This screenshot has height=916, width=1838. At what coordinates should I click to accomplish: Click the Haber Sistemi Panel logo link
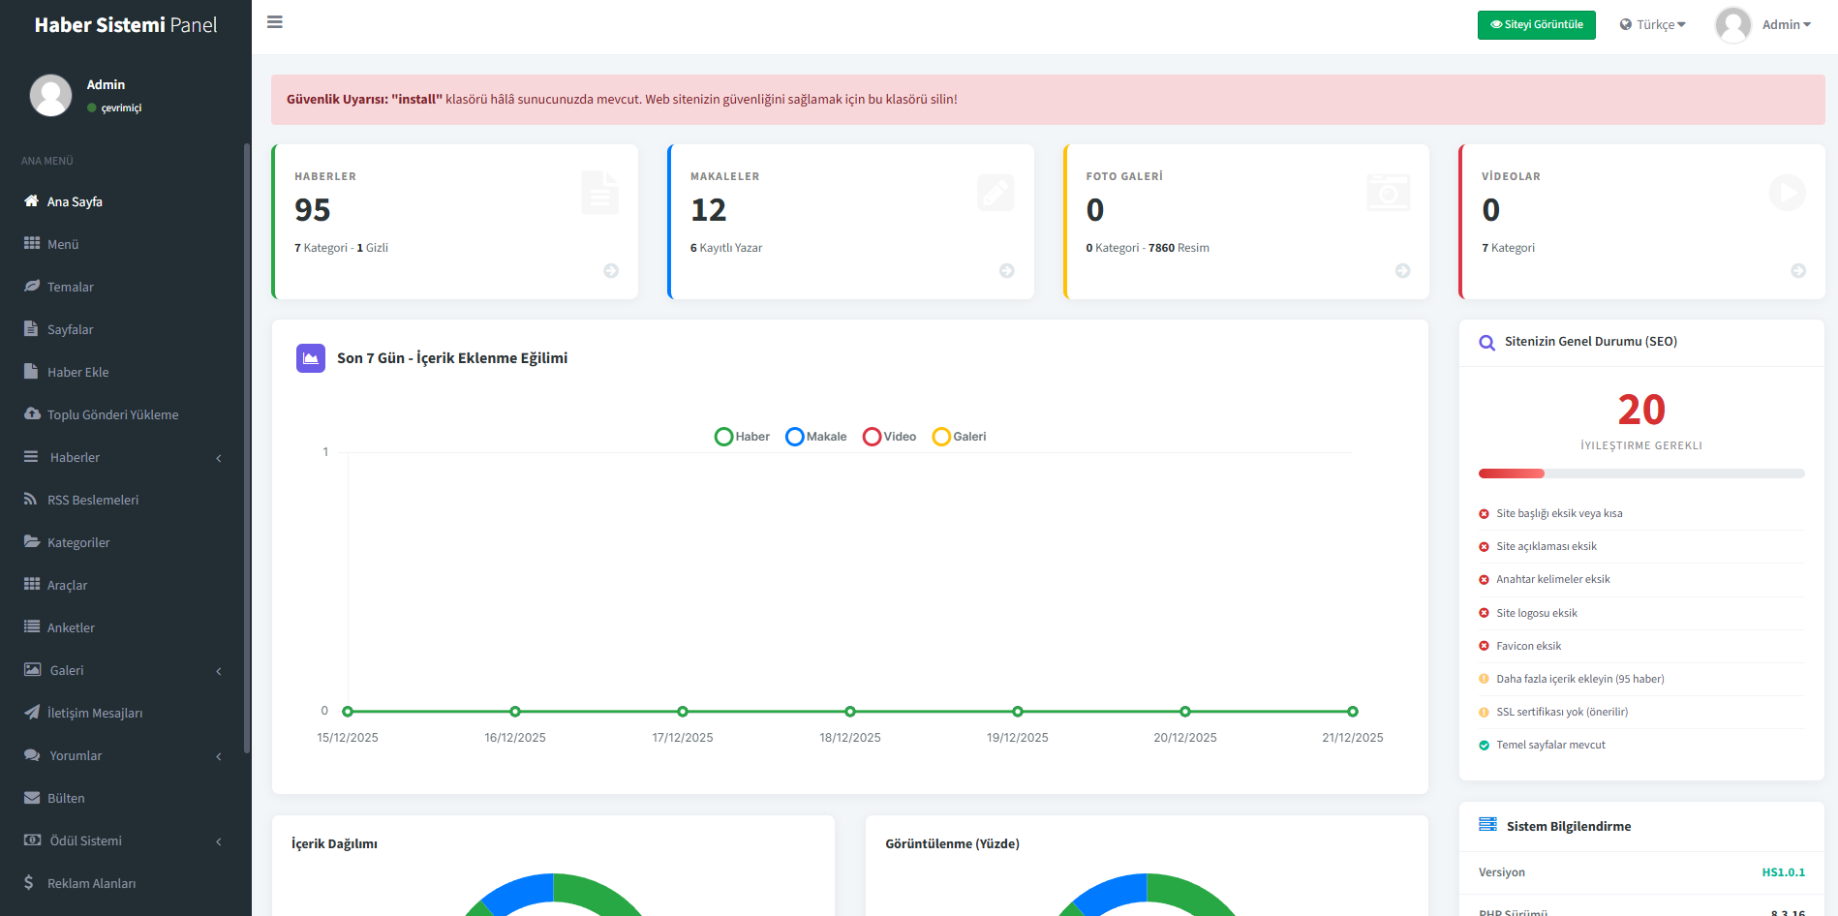coord(126,25)
